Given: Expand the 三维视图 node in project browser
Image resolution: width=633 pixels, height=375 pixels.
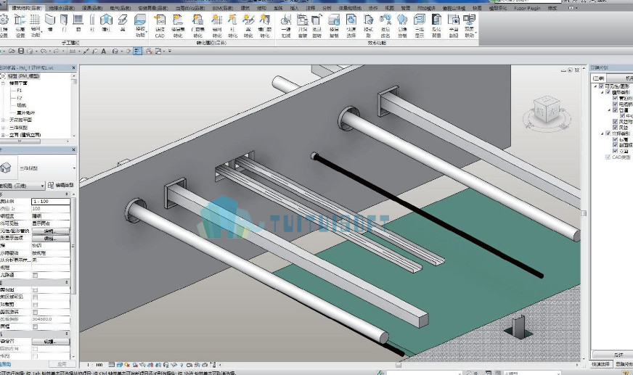Looking at the screenshot, I should click(3, 128).
